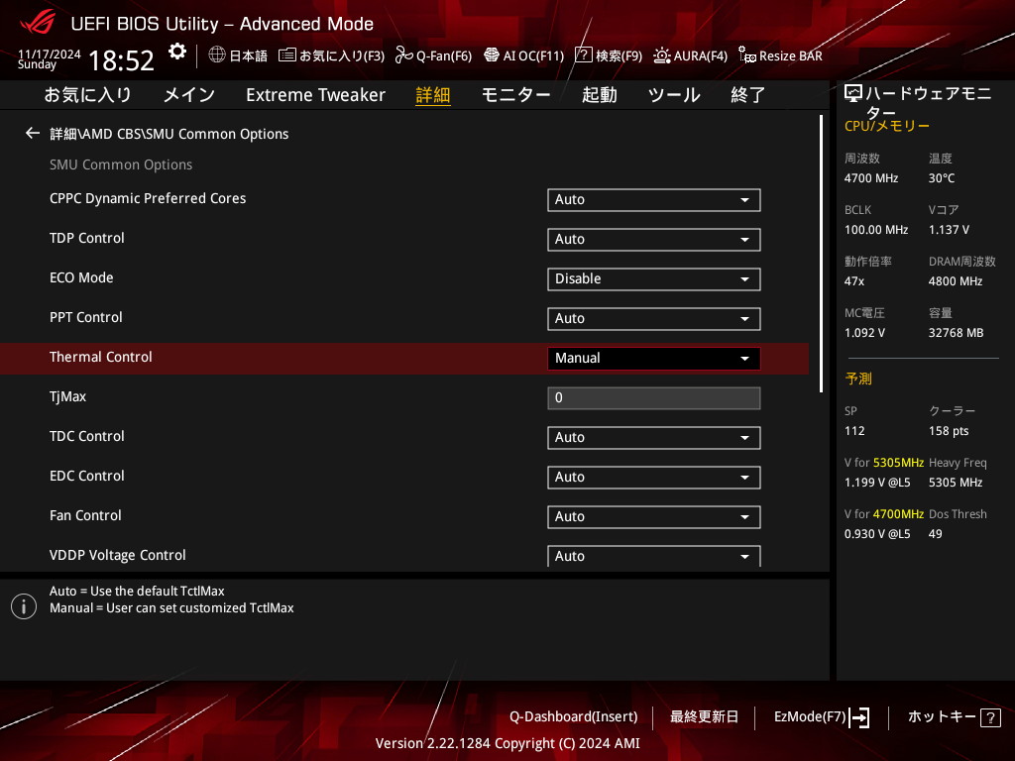Image resolution: width=1015 pixels, height=761 pixels.
Task: Open the Thermal Control Manual dropdown
Action: tap(654, 359)
